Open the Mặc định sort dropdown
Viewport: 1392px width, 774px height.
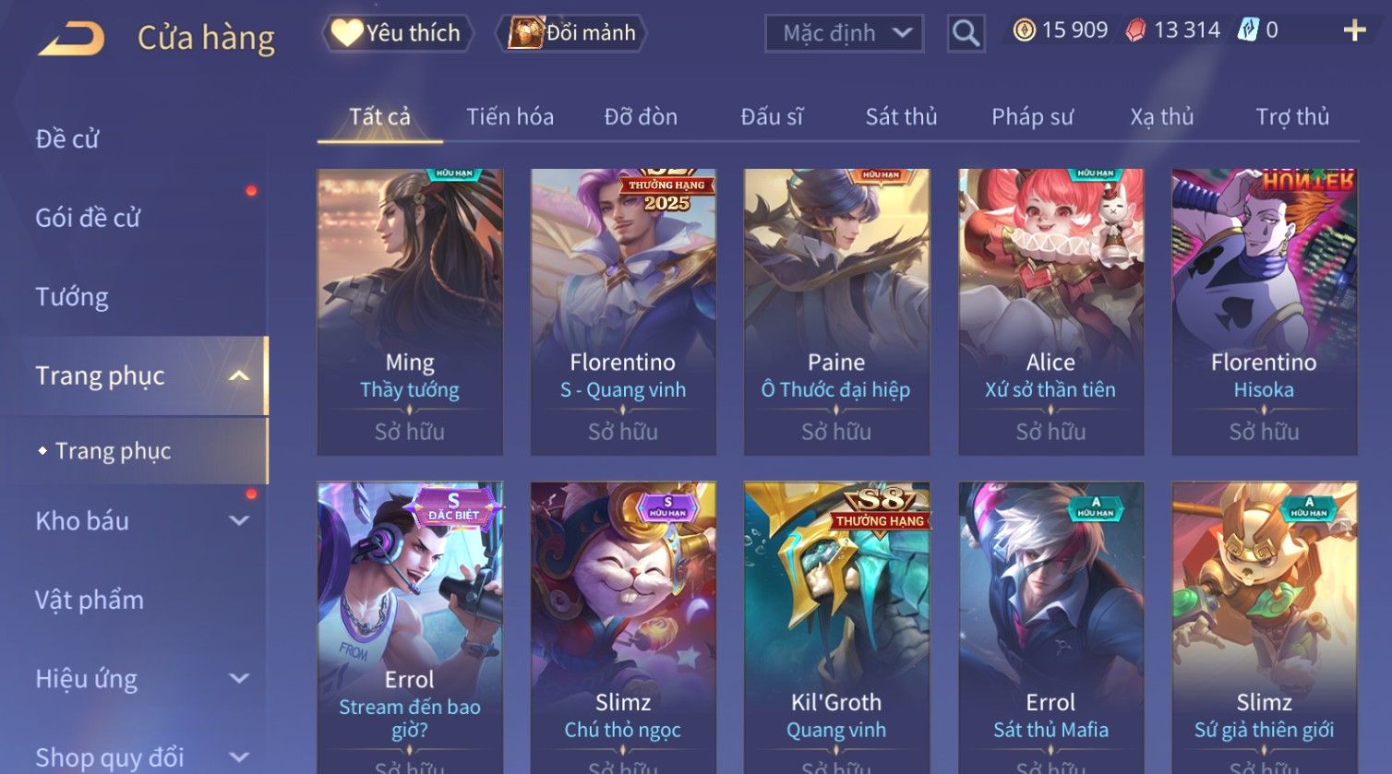coord(844,33)
